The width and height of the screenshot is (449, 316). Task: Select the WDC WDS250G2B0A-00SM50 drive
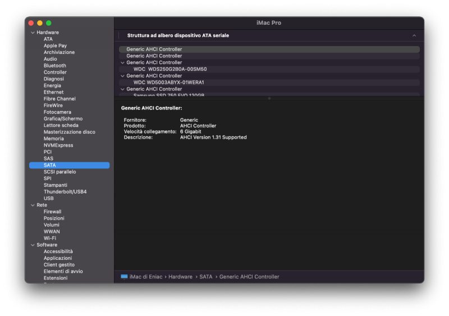click(x=170, y=69)
